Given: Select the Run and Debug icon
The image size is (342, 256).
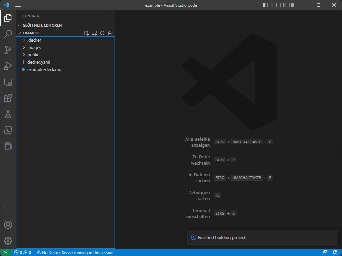Looking at the screenshot, I should click(x=8, y=66).
